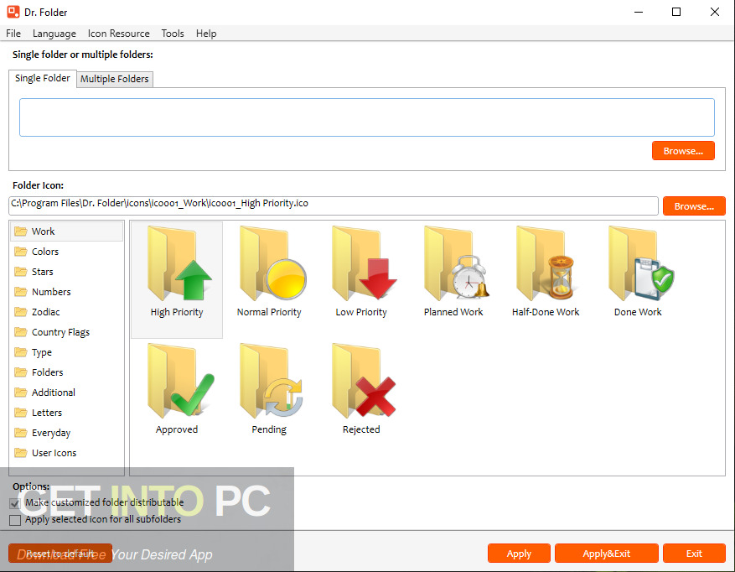The image size is (735, 572).
Task: Switch to the Single Folder tab
Action: click(x=43, y=78)
